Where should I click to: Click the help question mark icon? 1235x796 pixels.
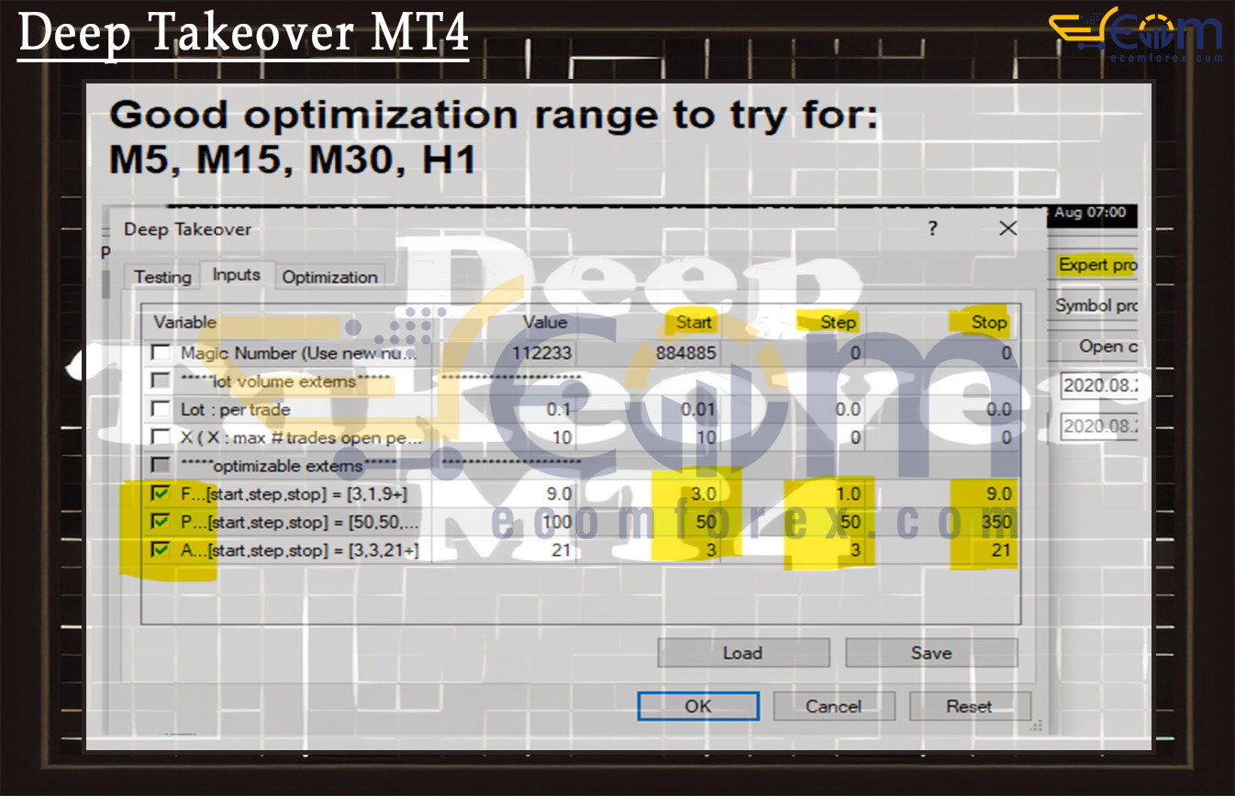click(932, 228)
